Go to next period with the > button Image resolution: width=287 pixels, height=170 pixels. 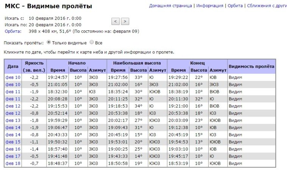[125, 21]
